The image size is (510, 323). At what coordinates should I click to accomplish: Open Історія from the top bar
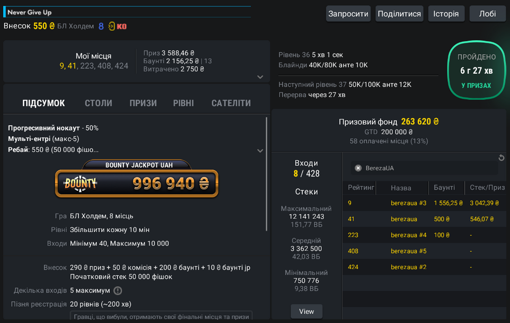pyautogui.click(x=446, y=14)
